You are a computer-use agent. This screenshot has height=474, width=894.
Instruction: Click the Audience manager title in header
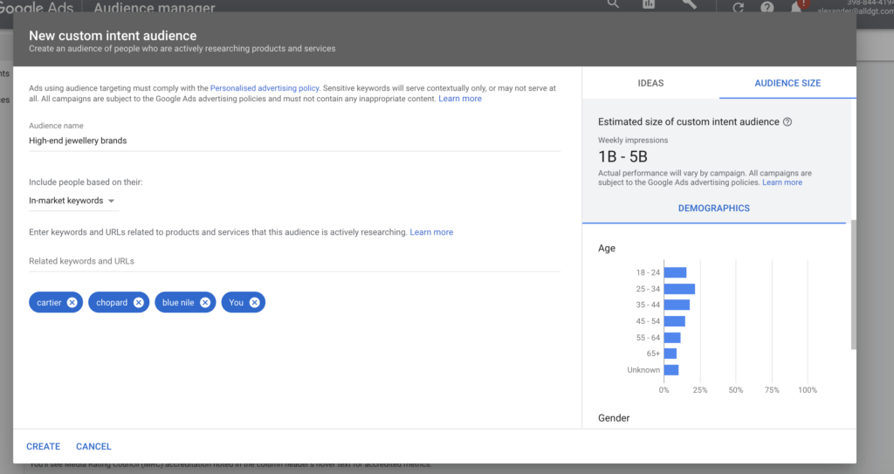click(x=155, y=7)
